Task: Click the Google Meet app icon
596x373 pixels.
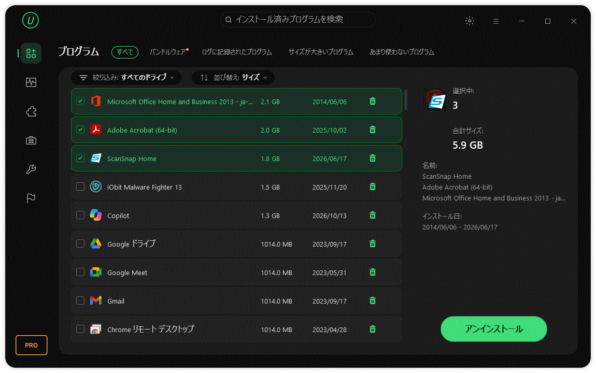Action: (x=96, y=272)
